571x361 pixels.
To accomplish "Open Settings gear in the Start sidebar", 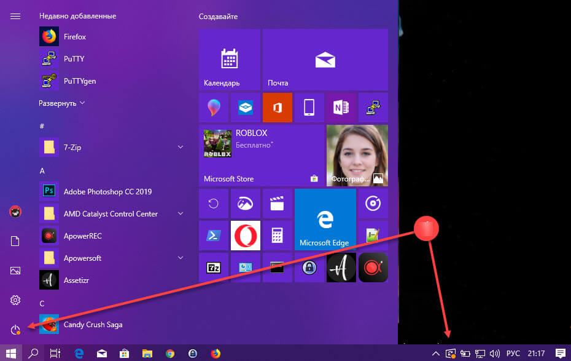I will tap(15, 300).
